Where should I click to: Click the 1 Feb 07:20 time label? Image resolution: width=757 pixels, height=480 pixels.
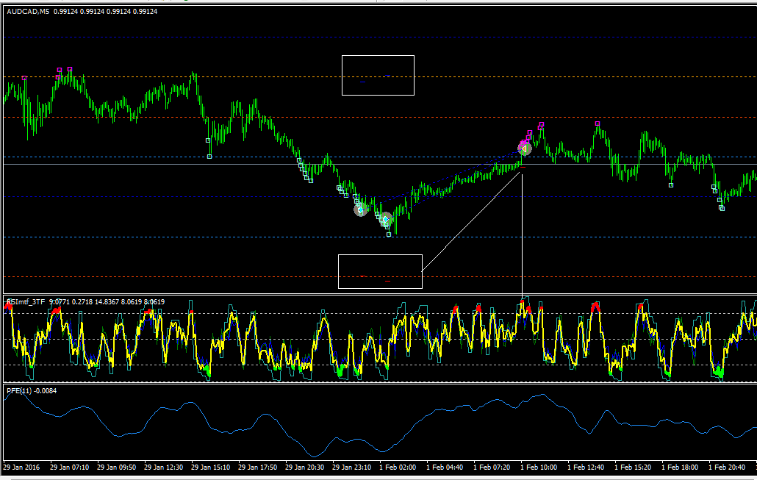[492, 468]
